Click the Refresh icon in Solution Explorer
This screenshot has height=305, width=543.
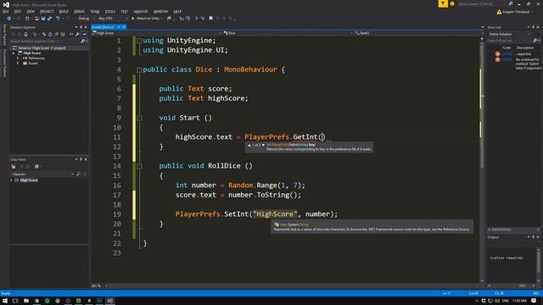50,34
